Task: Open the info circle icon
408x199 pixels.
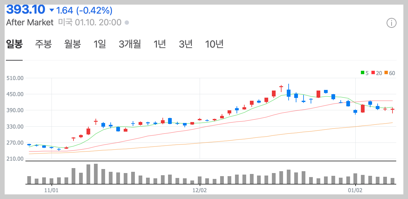Action: (x=392, y=23)
